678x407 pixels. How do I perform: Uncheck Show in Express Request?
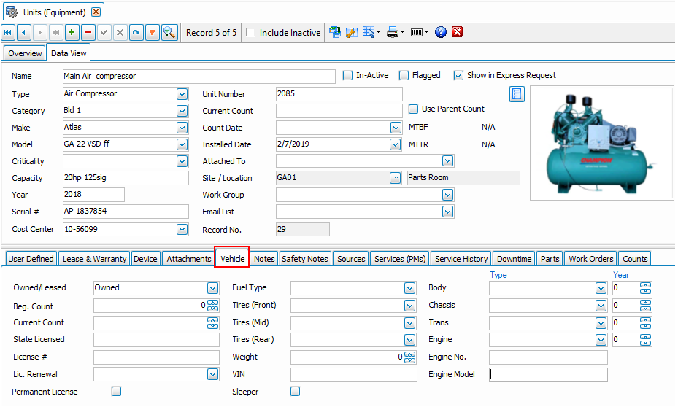point(458,75)
